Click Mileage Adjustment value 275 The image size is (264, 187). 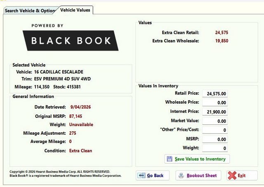coord(73,133)
